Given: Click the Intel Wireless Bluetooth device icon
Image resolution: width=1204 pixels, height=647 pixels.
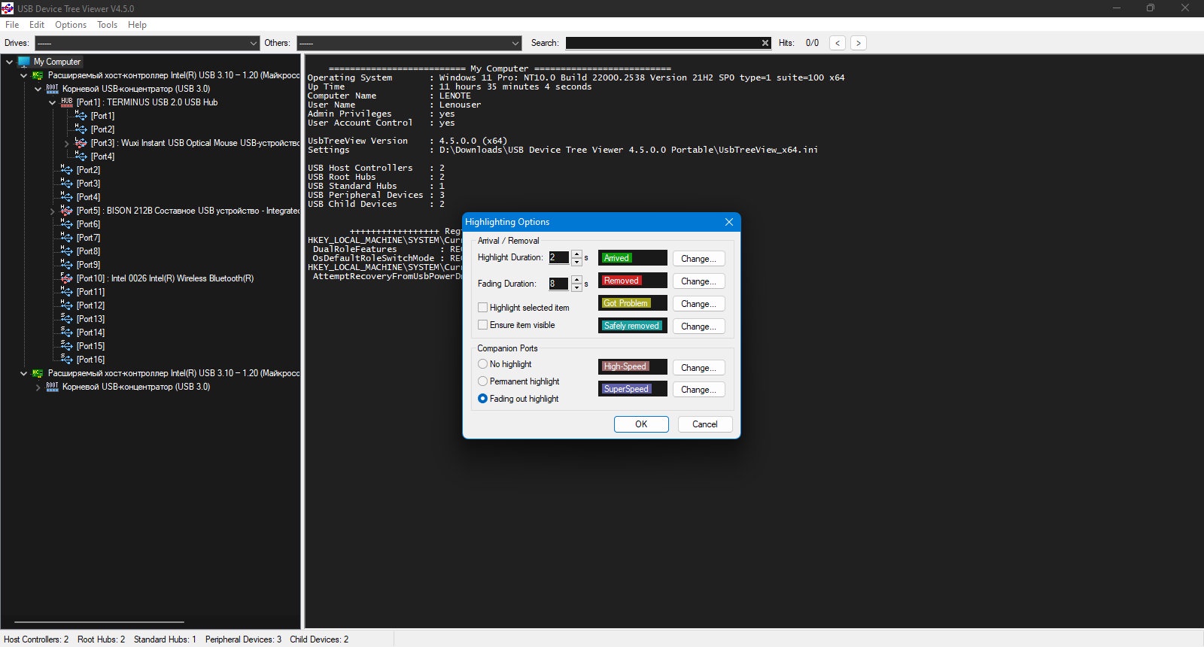Looking at the screenshot, I should click(67, 278).
